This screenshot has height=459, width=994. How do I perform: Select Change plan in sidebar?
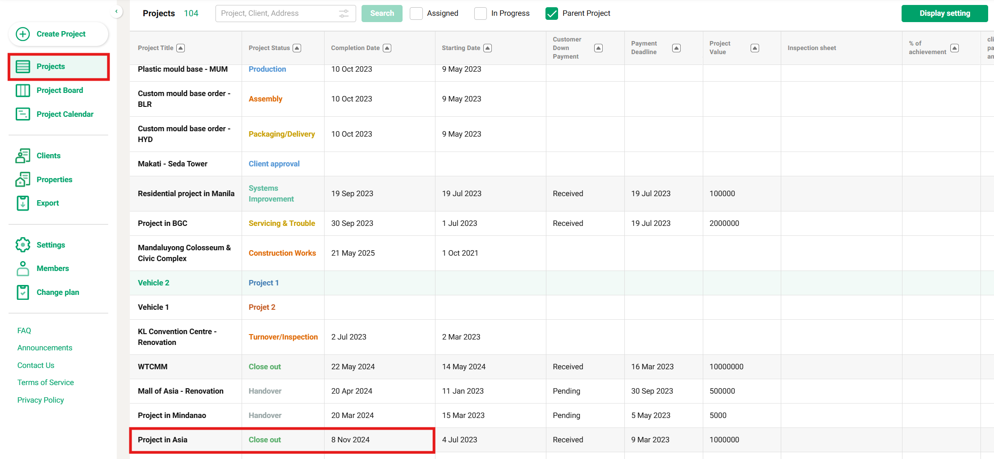(x=58, y=292)
